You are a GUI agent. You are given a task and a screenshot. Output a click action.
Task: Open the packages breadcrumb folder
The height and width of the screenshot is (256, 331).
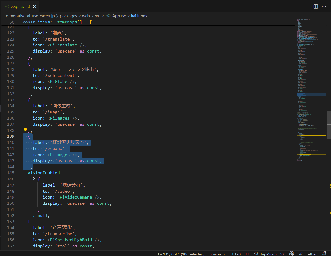point(68,16)
